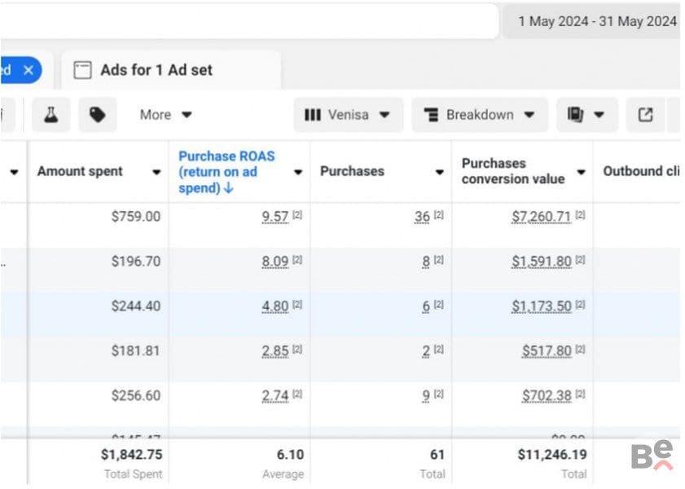This screenshot has height=489, width=685.
Task: Switch to the Ads for 1 Ad set tab
Action: coord(171,70)
